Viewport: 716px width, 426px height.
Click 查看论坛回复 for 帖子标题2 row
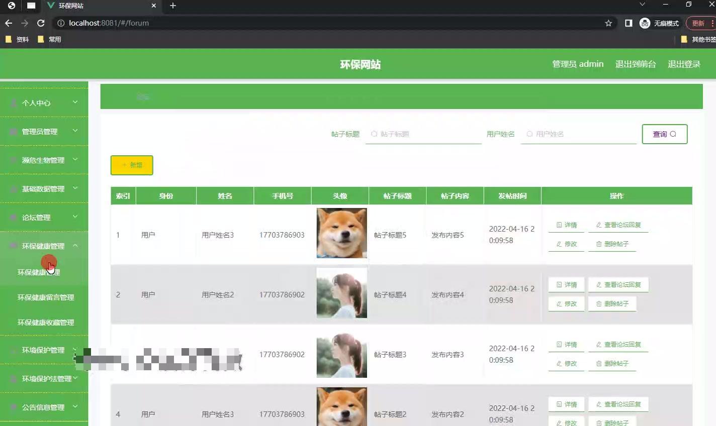pos(618,404)
